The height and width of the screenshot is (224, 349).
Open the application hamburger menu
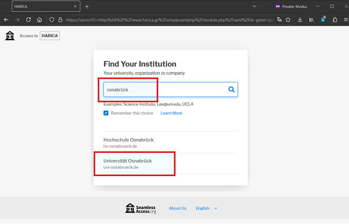pyautogui.click(x=346, y=20)
